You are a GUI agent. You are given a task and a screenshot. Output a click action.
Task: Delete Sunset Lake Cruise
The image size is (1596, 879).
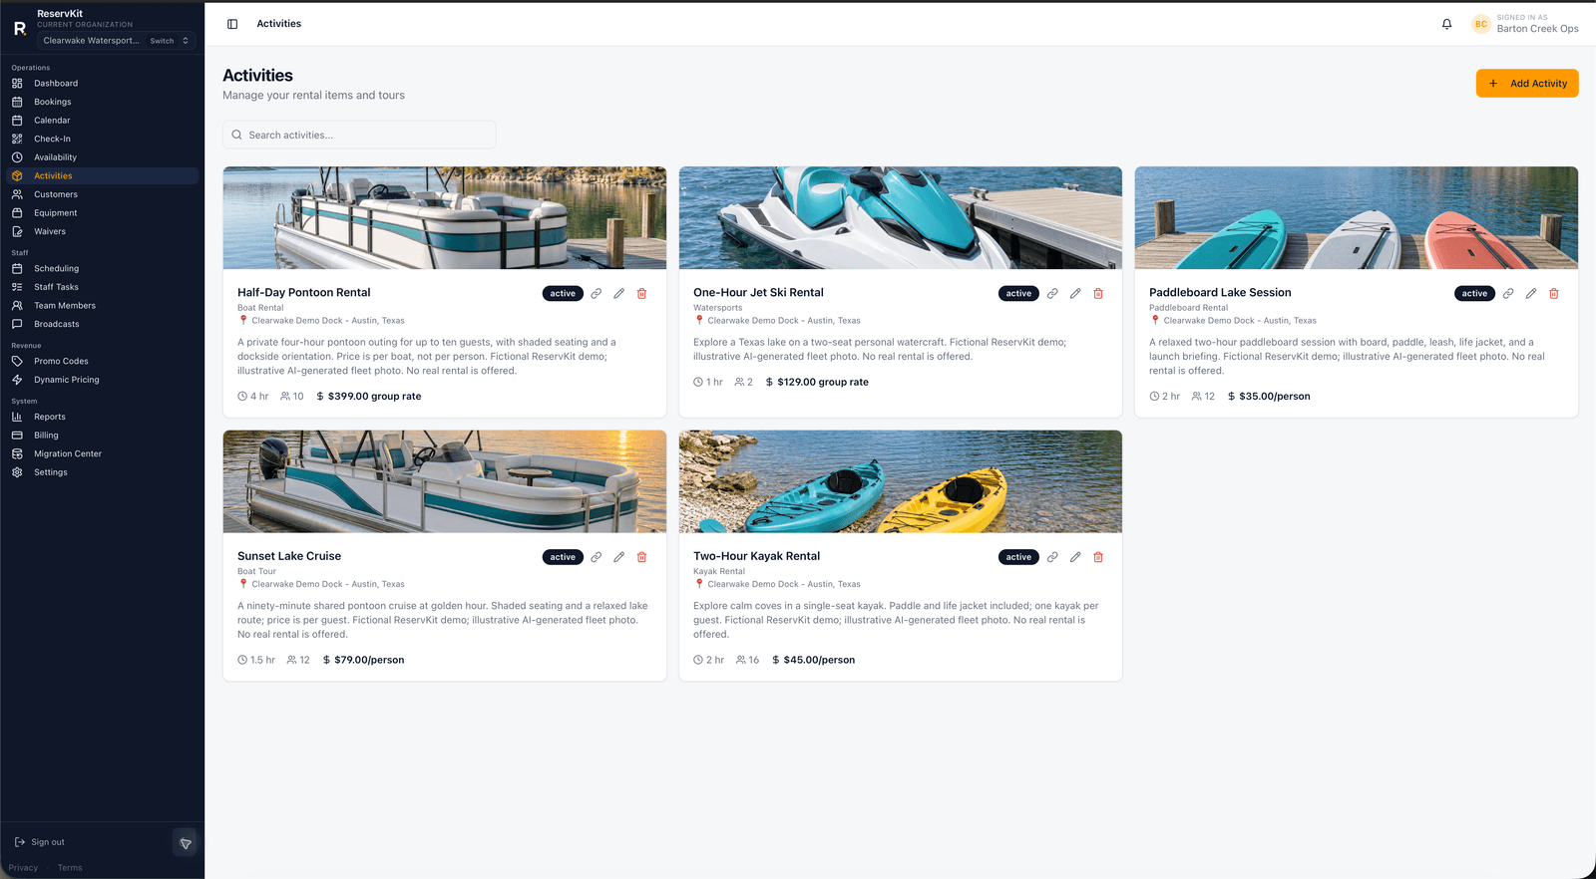pos(642,557)
